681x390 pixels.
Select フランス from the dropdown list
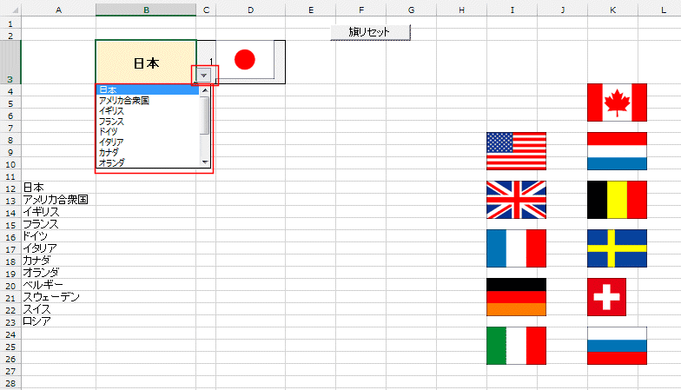click(148, 122)
